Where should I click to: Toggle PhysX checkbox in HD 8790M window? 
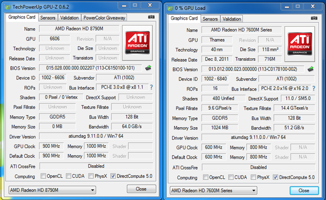(91, 176)
